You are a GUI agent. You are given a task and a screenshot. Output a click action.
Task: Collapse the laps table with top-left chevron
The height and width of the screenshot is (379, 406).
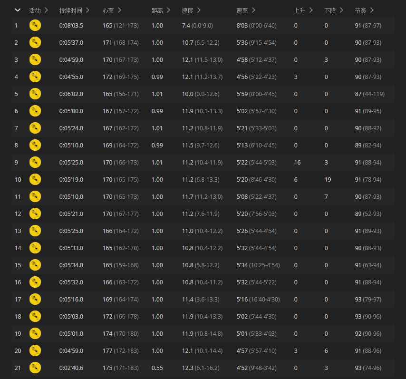pyautogui.click(x=18, y=10)
